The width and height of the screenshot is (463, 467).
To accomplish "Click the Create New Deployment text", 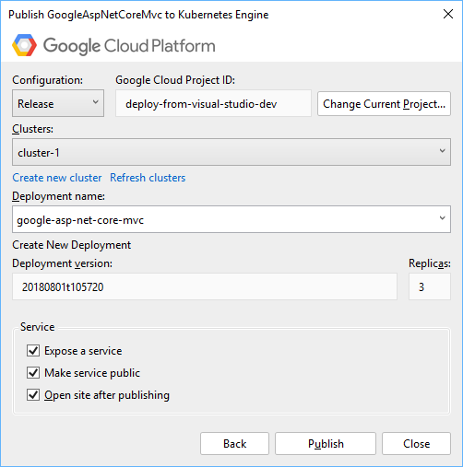I will tap(72, 245).
